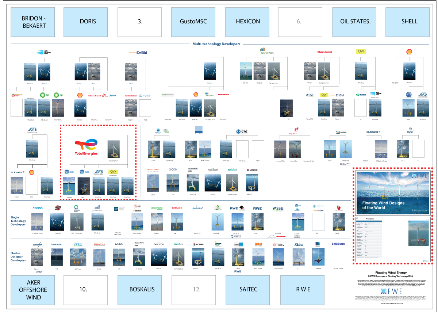Screen dimensions: 438x313
Task: Select the Single Technology Developers label
Action: tap(18, 221)
